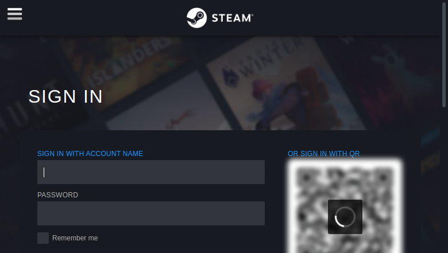The image size is (448, 253).
Task: Click the page's vertical scrollbar thumb
Action: click(x=444, y=54)
